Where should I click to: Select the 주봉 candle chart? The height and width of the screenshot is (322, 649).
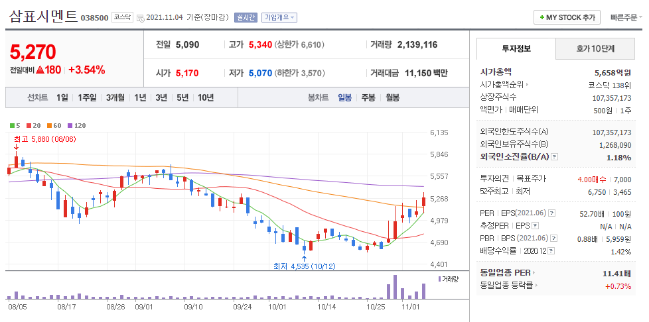(368, 98)
